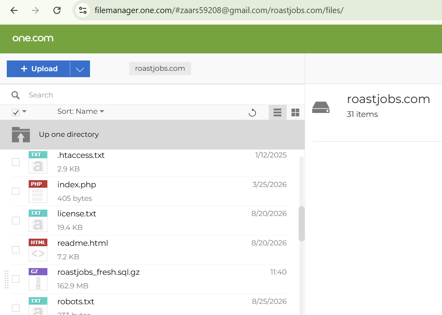Click the 1/12/2025 date of .htaccess.txt

pos(271,155)
